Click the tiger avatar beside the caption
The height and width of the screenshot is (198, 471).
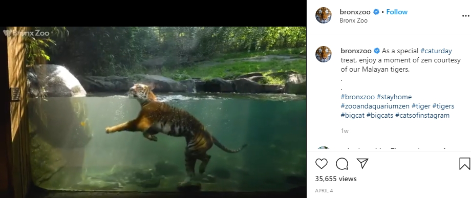point(324,54)
